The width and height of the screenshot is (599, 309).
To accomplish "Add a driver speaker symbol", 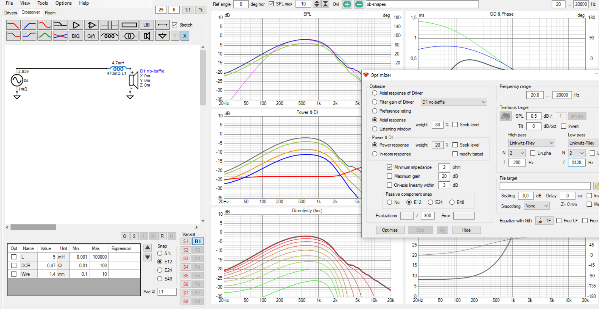I will [x=147, y=36].
